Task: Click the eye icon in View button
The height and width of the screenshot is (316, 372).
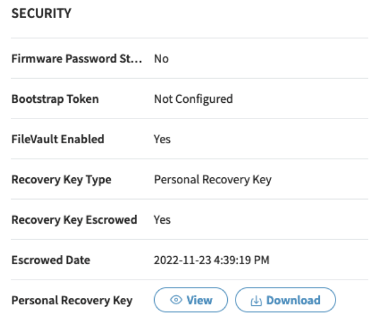Action: [x=176, y=300]
